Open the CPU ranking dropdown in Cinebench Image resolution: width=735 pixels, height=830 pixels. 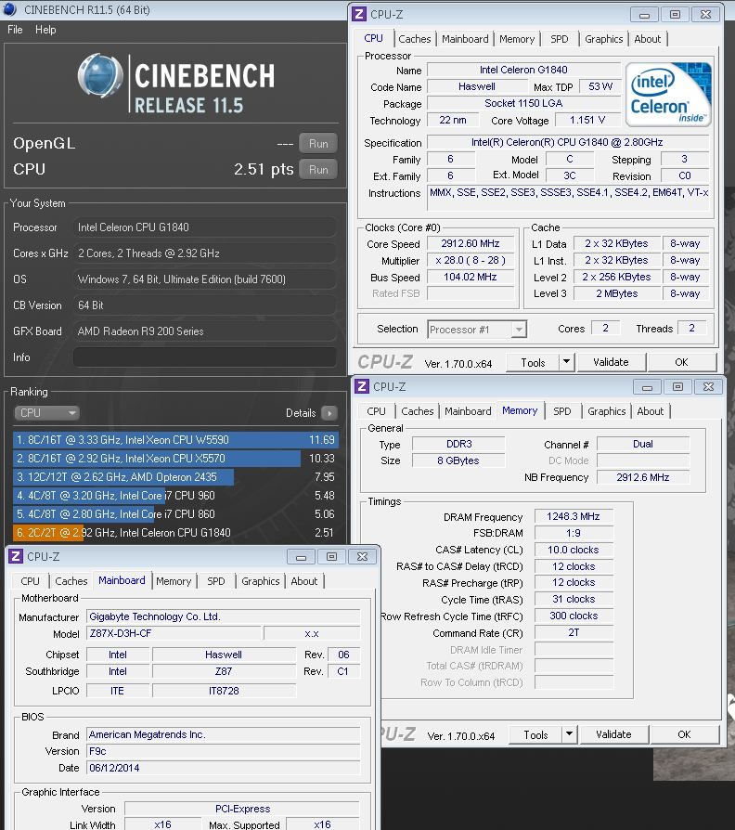(x=46, y=413)
